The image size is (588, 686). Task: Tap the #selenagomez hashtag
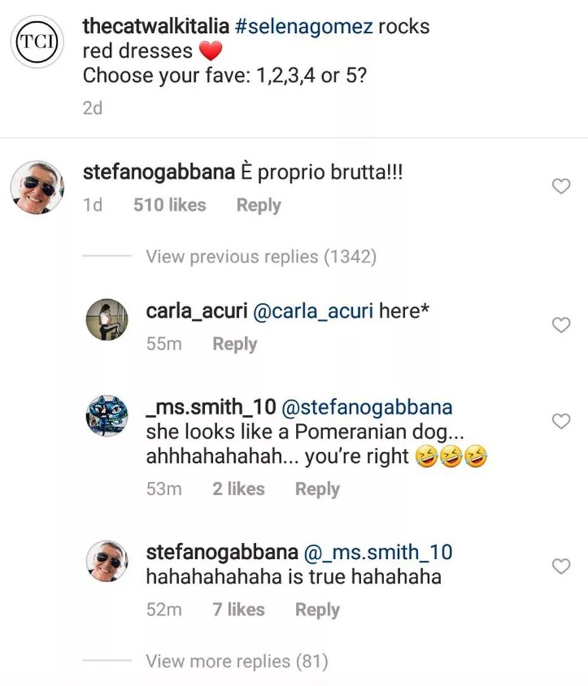coord(304,27)
